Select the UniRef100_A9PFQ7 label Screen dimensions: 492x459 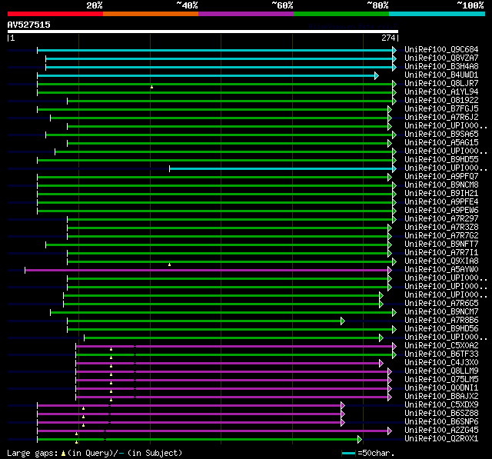(x=441, y=177)
